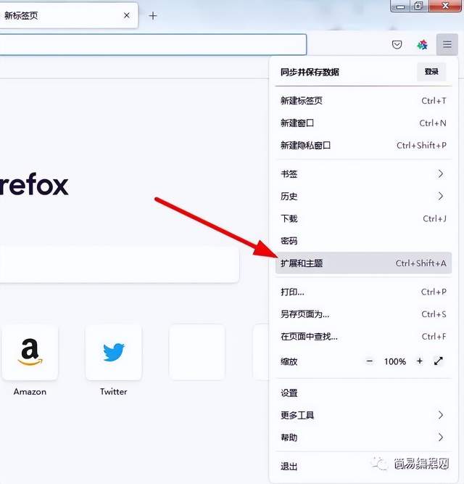Image resolution: width=464 pixels, height=484 pixels.
Task: Expand the 书签 bookmarks submenu
Action: (363, 173)
